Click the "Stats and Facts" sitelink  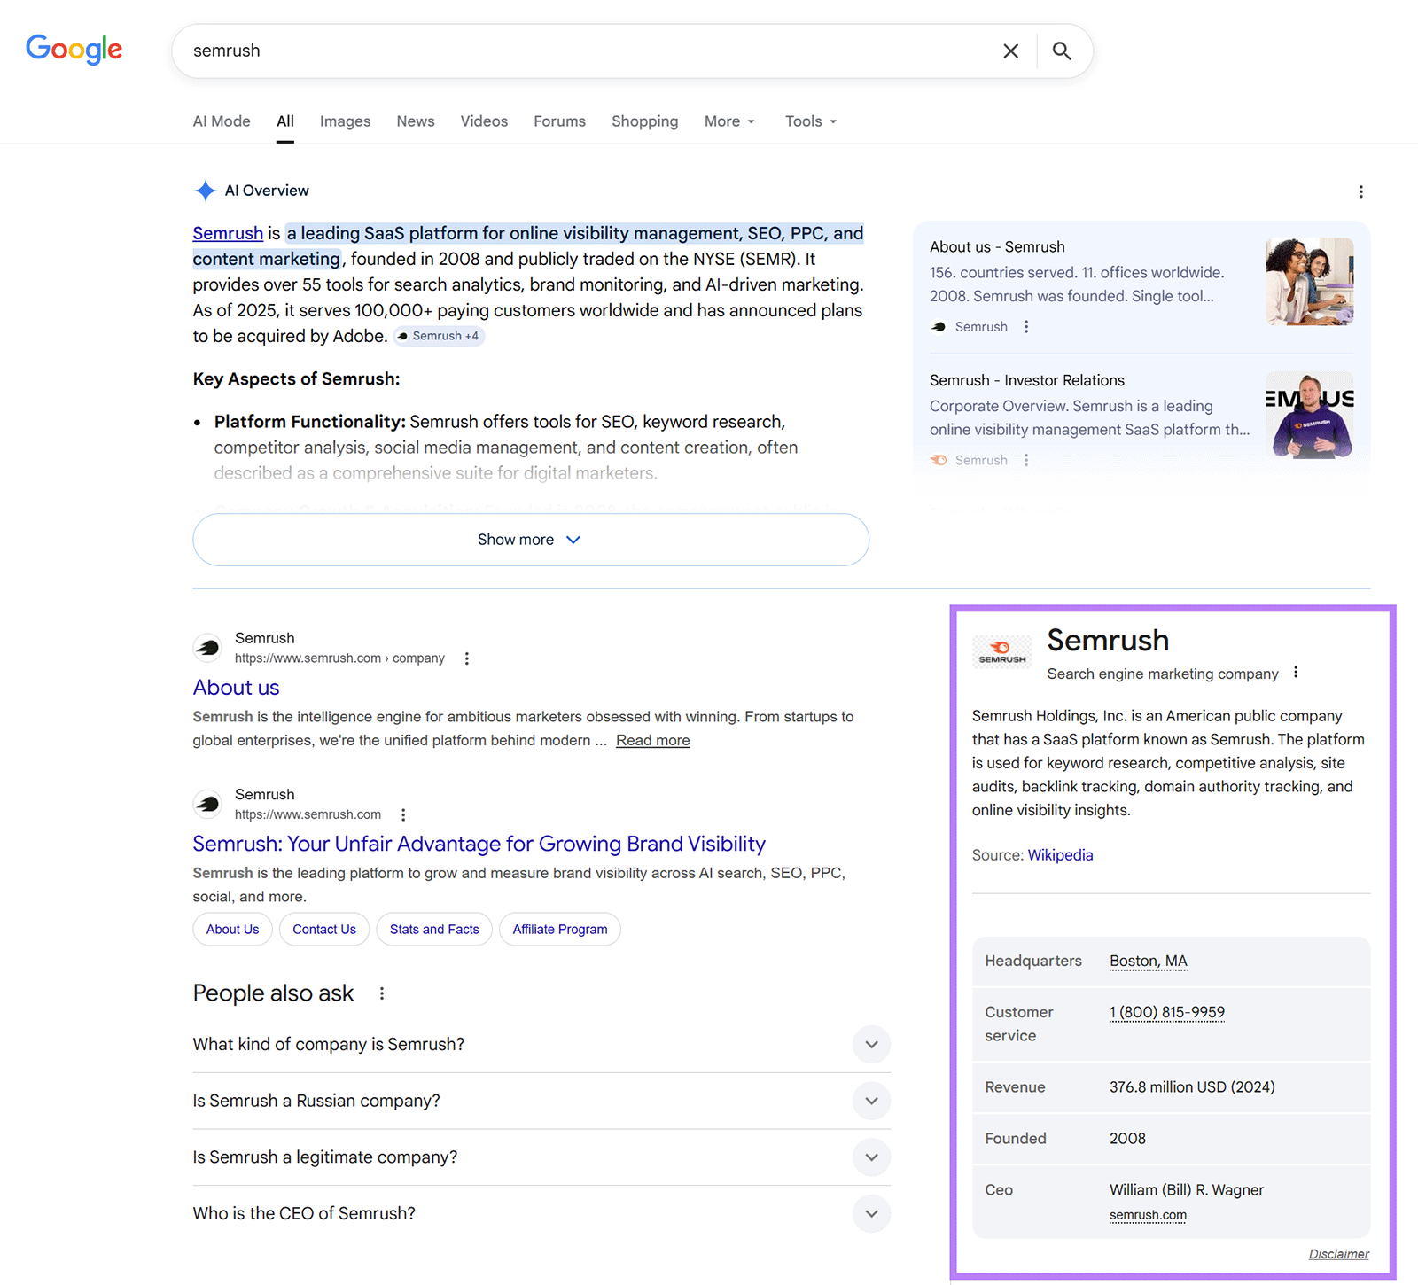tap(433, 929)
